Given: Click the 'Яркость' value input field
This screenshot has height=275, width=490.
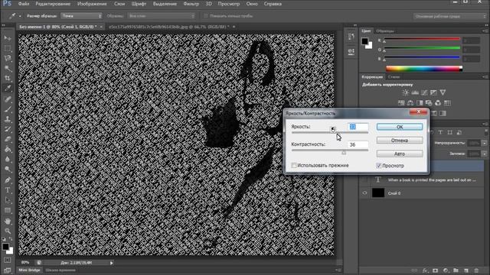Looking at the screenshot, I should [358, 127].
